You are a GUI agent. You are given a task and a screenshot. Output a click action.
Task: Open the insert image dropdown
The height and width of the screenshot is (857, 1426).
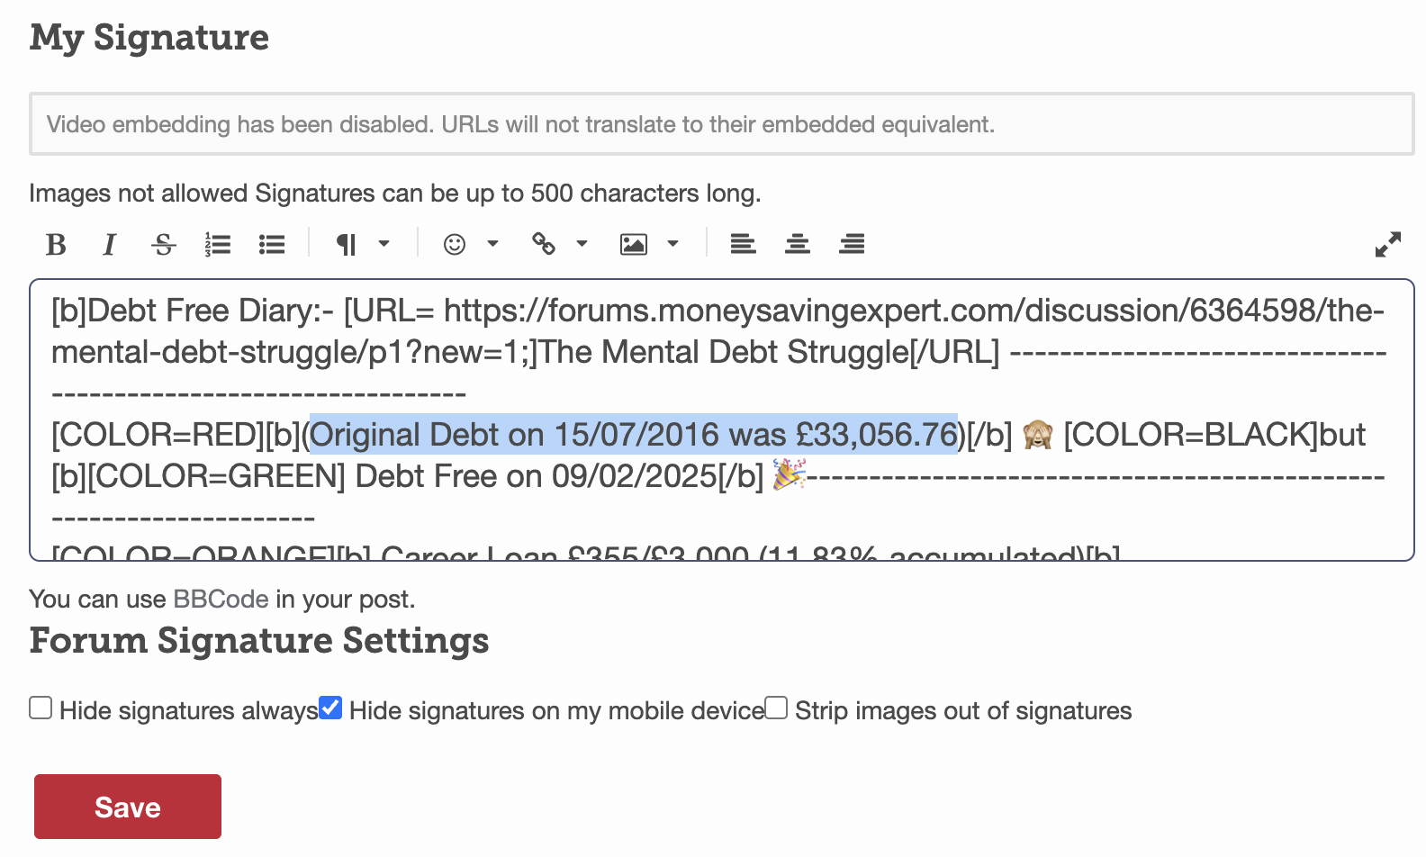click(649, 244)
